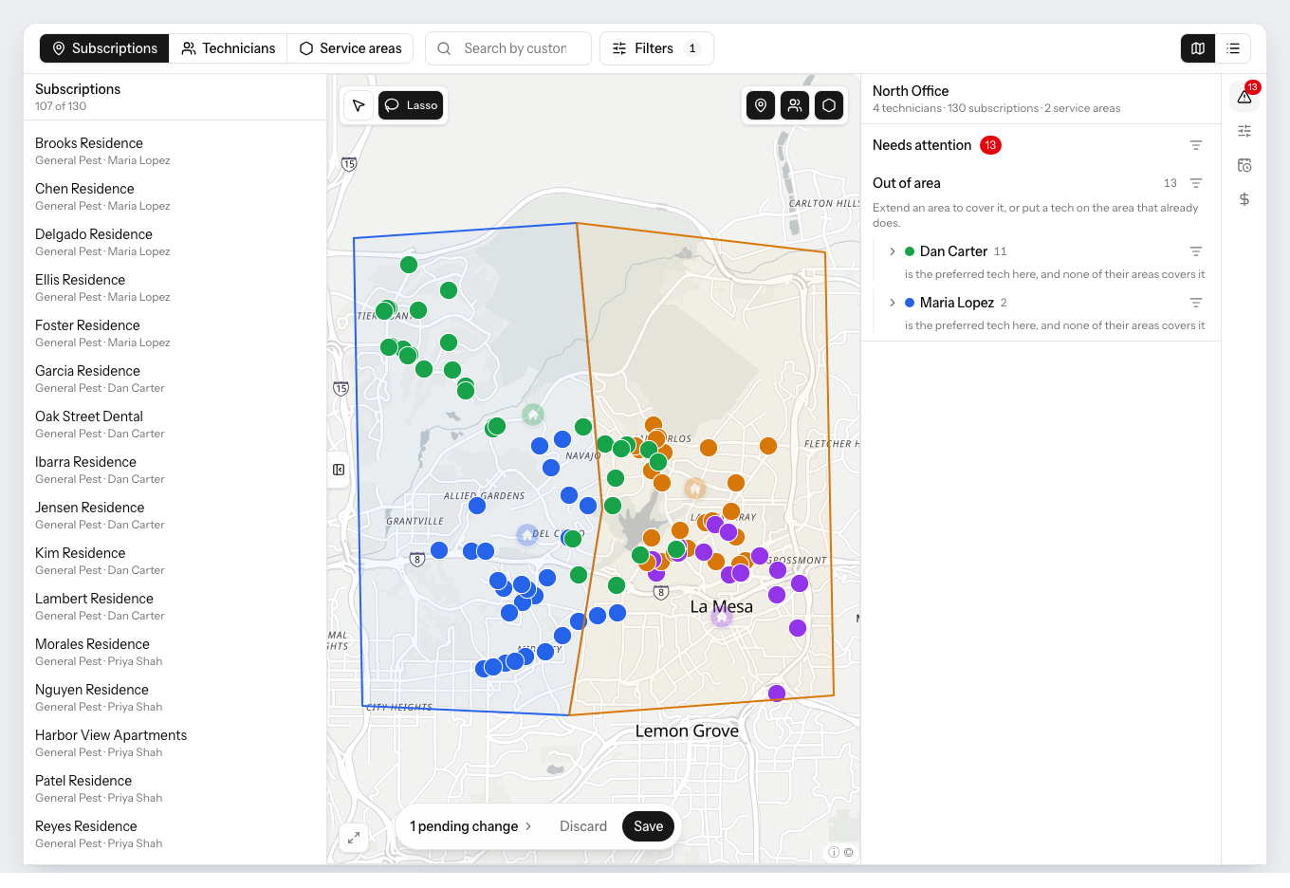Open the Technicians tab

(229, 48)
